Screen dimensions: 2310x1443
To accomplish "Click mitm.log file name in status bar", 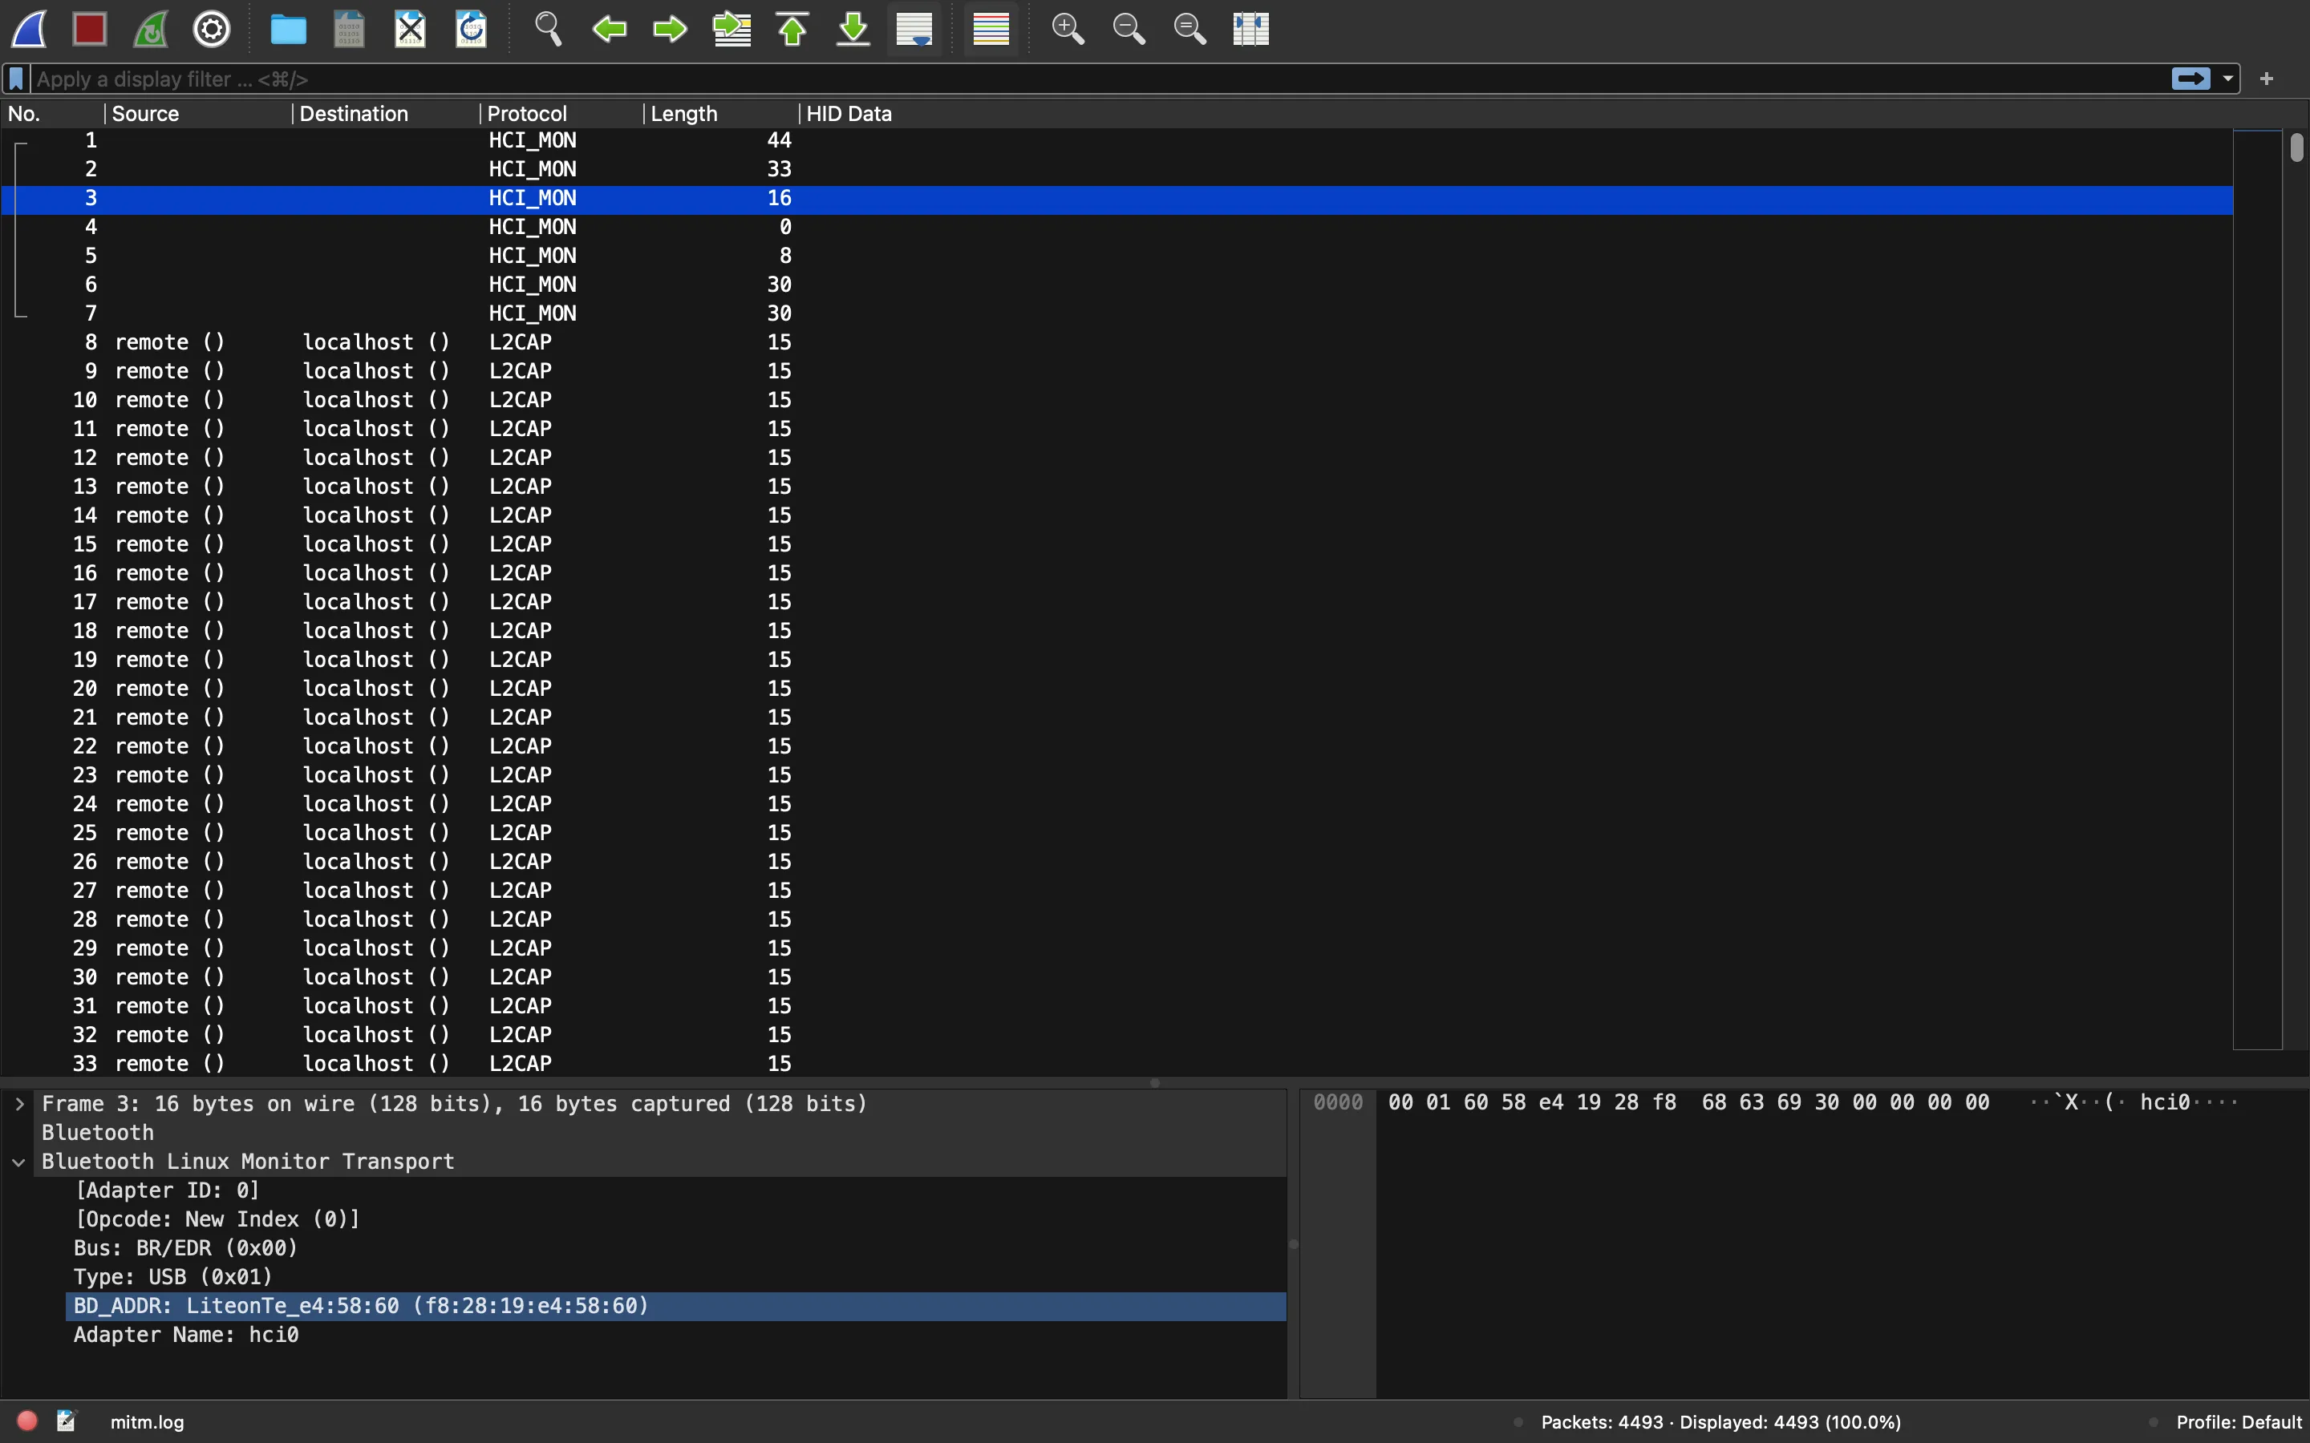I will (147, 1422).
